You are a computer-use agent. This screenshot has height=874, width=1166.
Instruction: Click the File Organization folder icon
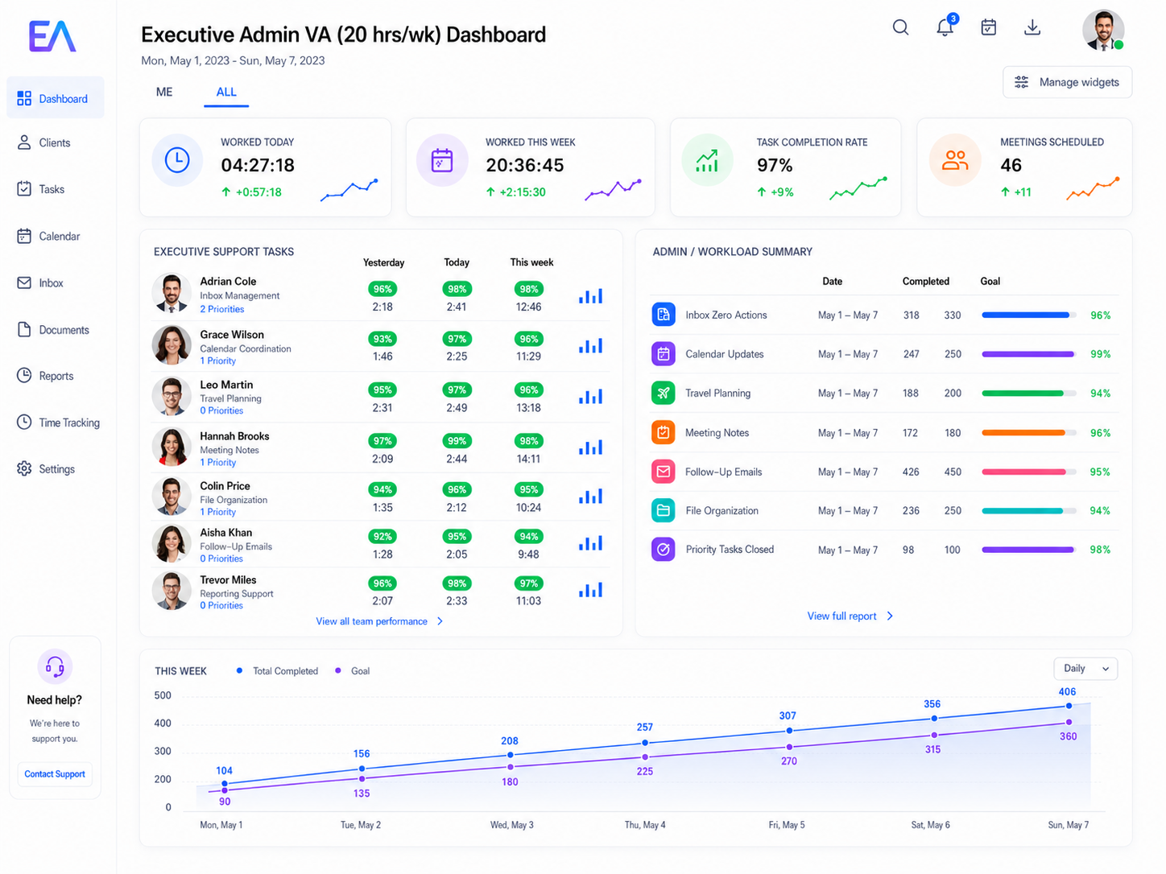[x=664, y=510]
